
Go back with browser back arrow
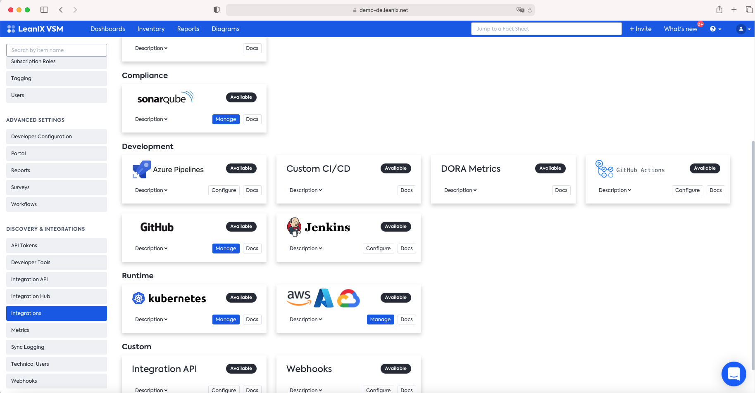coord(61,9)
